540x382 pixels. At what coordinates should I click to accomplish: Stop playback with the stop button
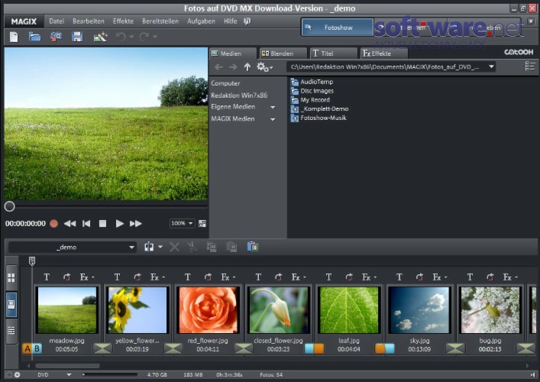(102, 224)
